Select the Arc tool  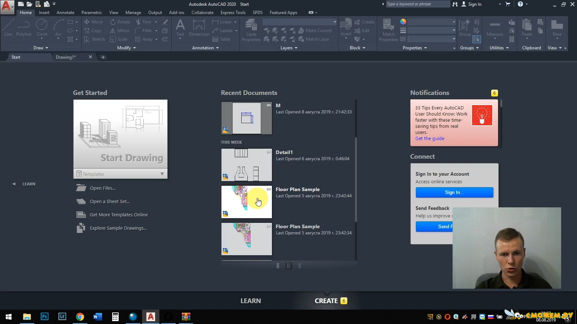58,28
